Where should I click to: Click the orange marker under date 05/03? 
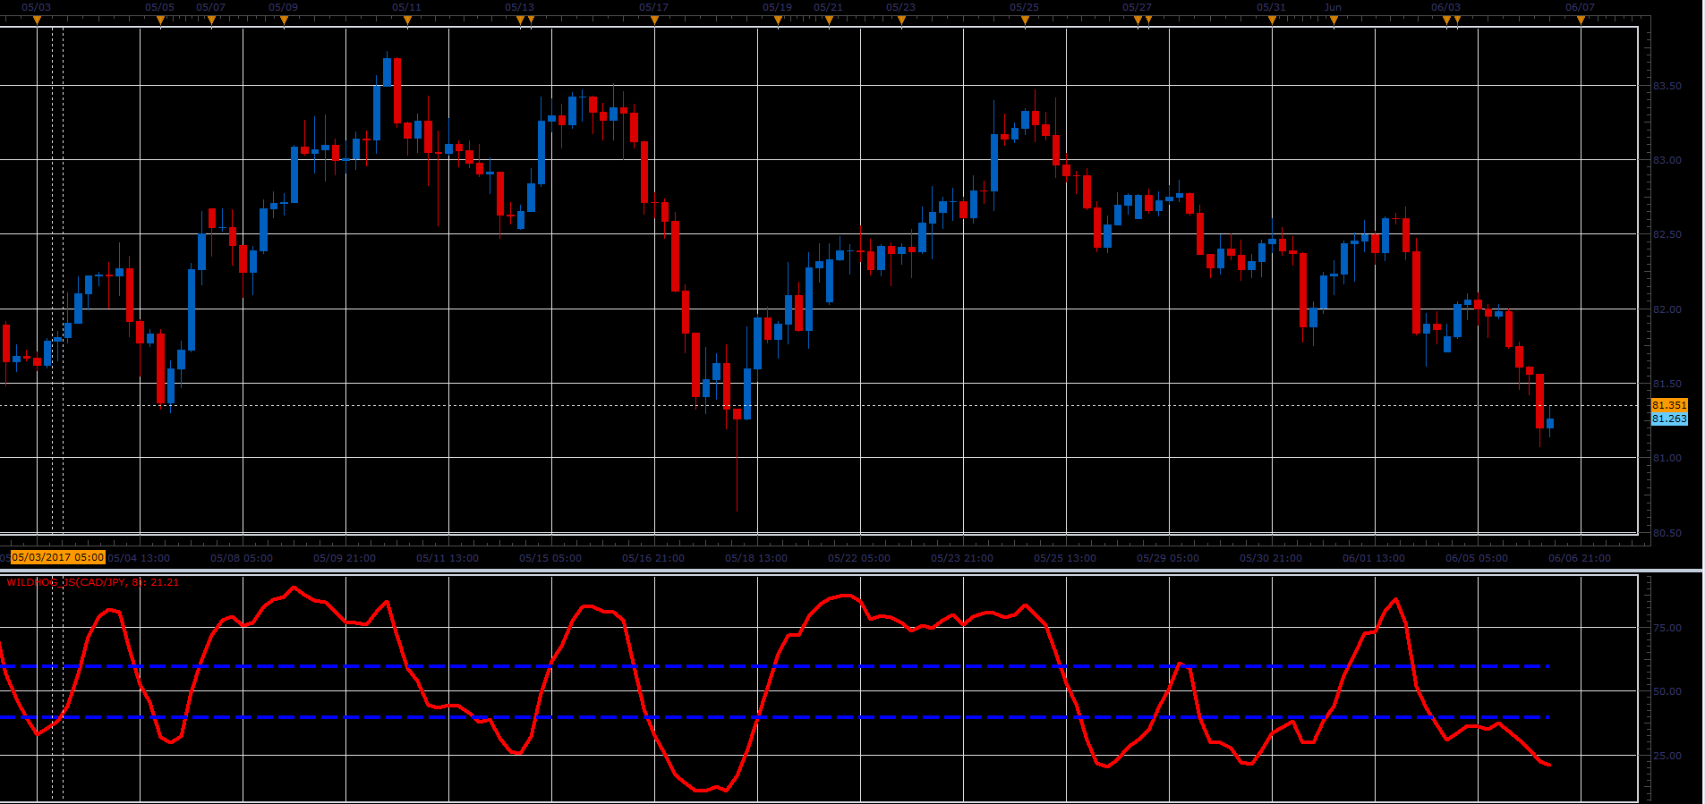click(x=37, y=21)
